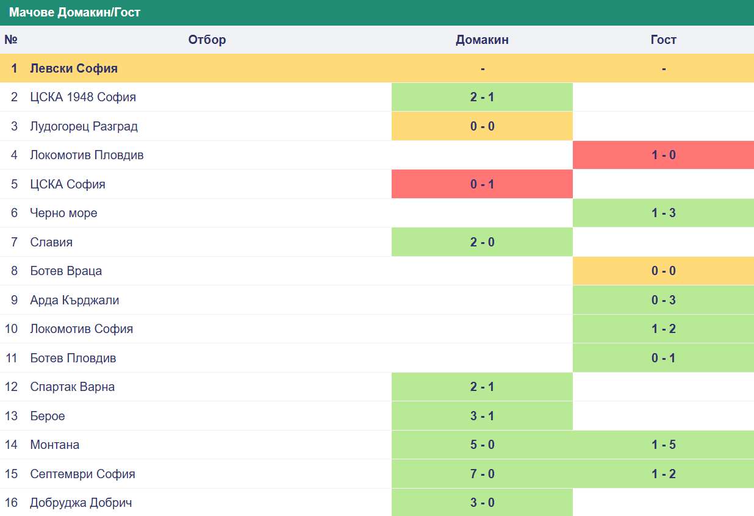This screenshot has width=754, height=516.
Task: Open away loss 1 - 0 at Локомотив Пловдив
Action: pos(664,155)
